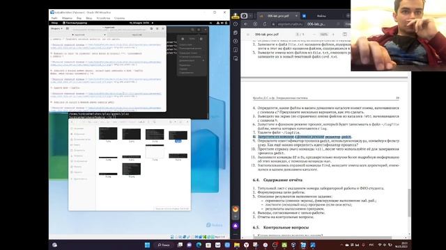Open the last thumbnail in the bottom row
This screenshot has width=446, height=250.
(132, 169)
